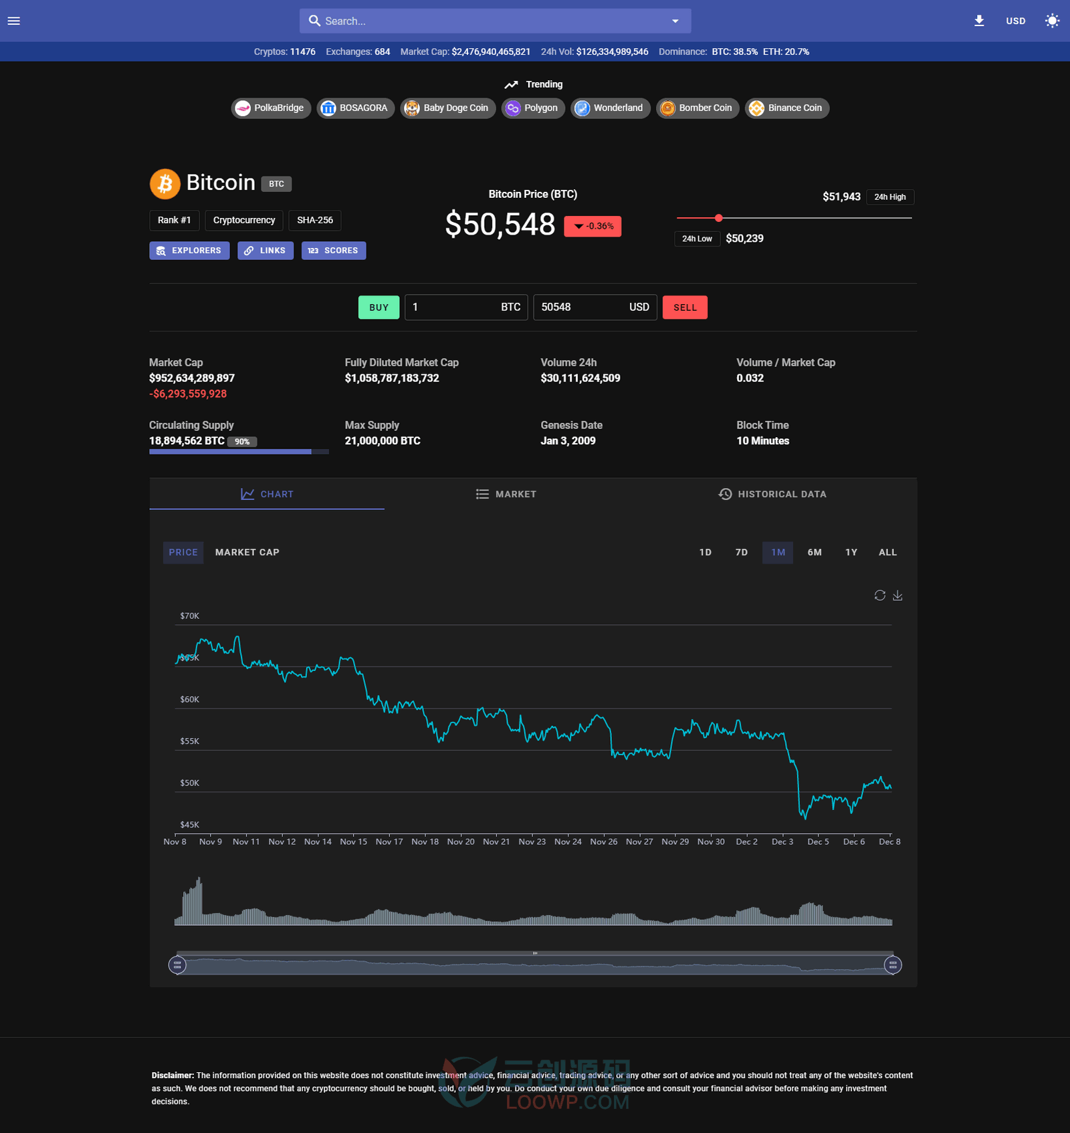Open the EXPLORERS dropdown button
The width and height of the screenshot is (1070, 1133).
coord(189,251)
